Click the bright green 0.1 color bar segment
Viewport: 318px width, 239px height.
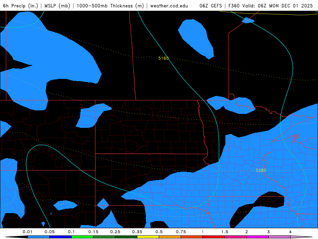[82, 237]
